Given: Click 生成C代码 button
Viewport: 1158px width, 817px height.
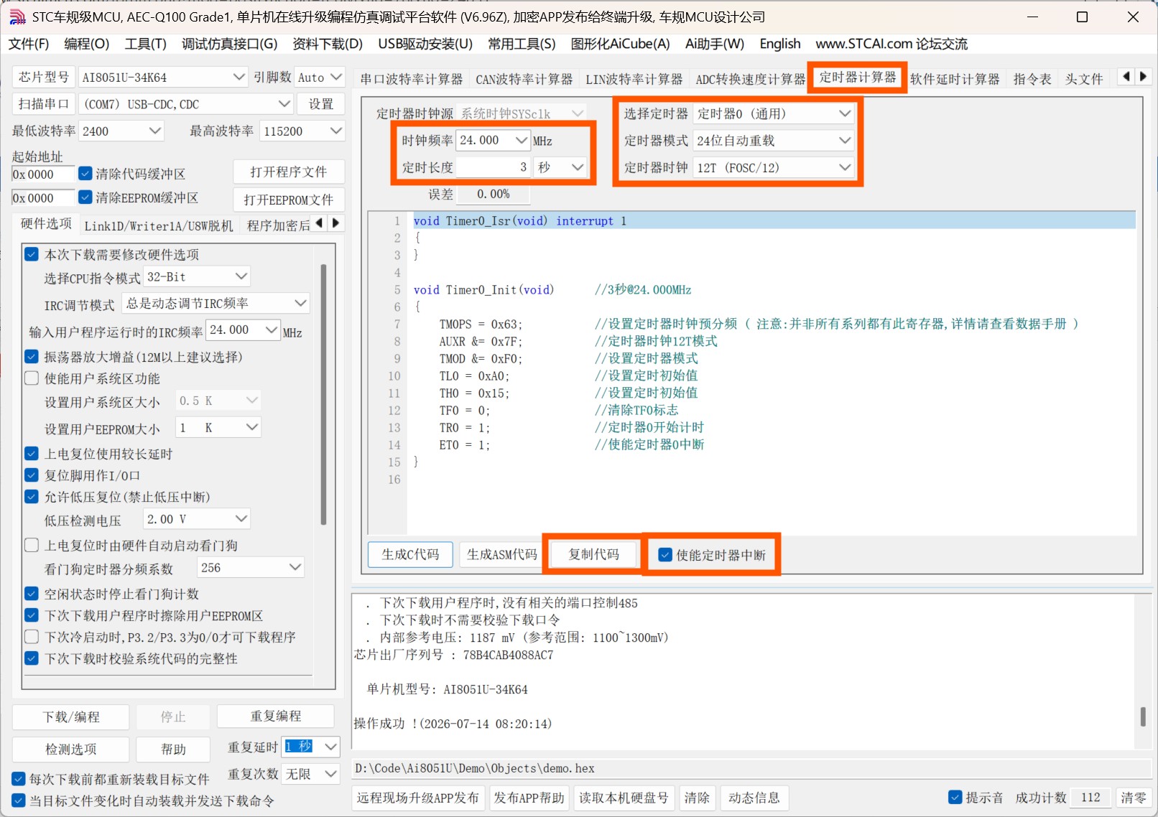Looking at the screenshot, I should click(x=410, y=554).
